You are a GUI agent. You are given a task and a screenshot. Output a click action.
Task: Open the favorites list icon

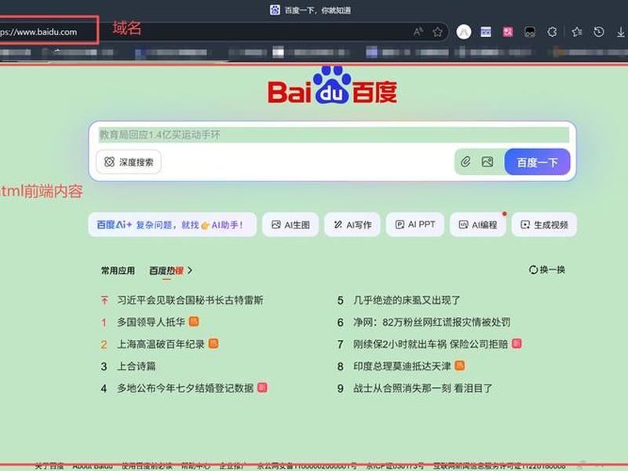[x=577, y=32]
